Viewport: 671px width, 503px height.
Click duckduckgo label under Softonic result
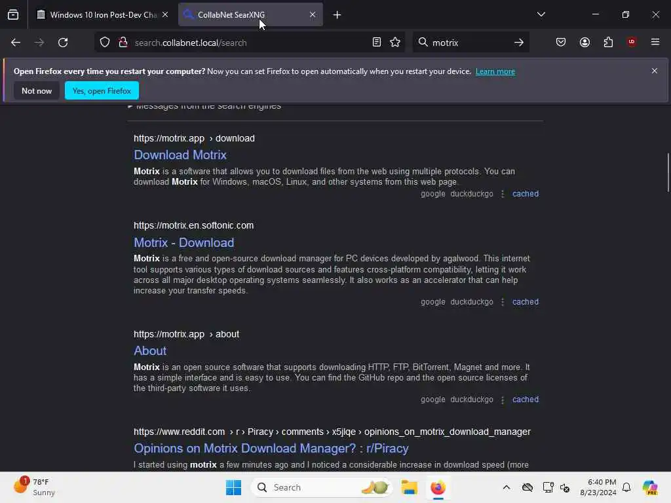472,302
